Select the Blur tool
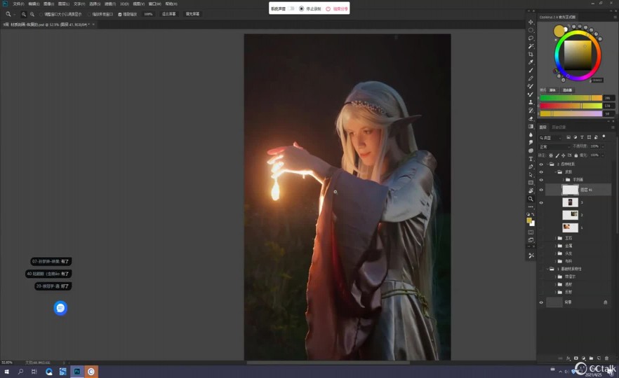Image resolution: width=619 pixels, height=378 pixels. (x=531, y=134)
